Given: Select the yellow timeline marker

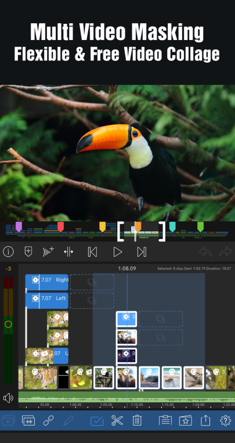Looking at the screenshot, I should 103,226.
